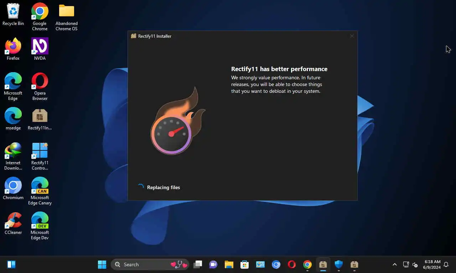Open the network status tray icon
This screenshot has height=273, width=456.
[x=406, y=264]
